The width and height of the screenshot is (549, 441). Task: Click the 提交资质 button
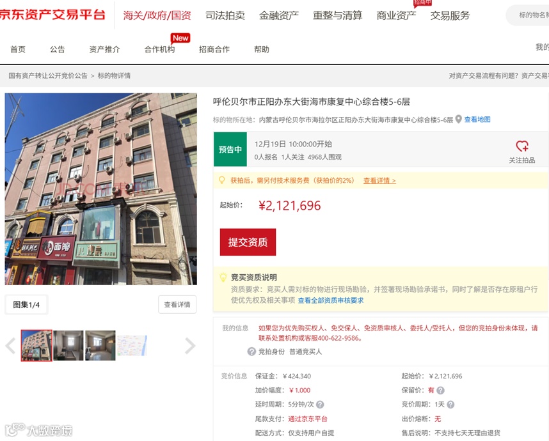[248, 242]
